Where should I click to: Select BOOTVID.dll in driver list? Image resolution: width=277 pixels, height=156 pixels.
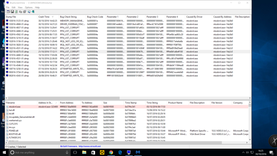pyautogui.click(x=15, y=134)
